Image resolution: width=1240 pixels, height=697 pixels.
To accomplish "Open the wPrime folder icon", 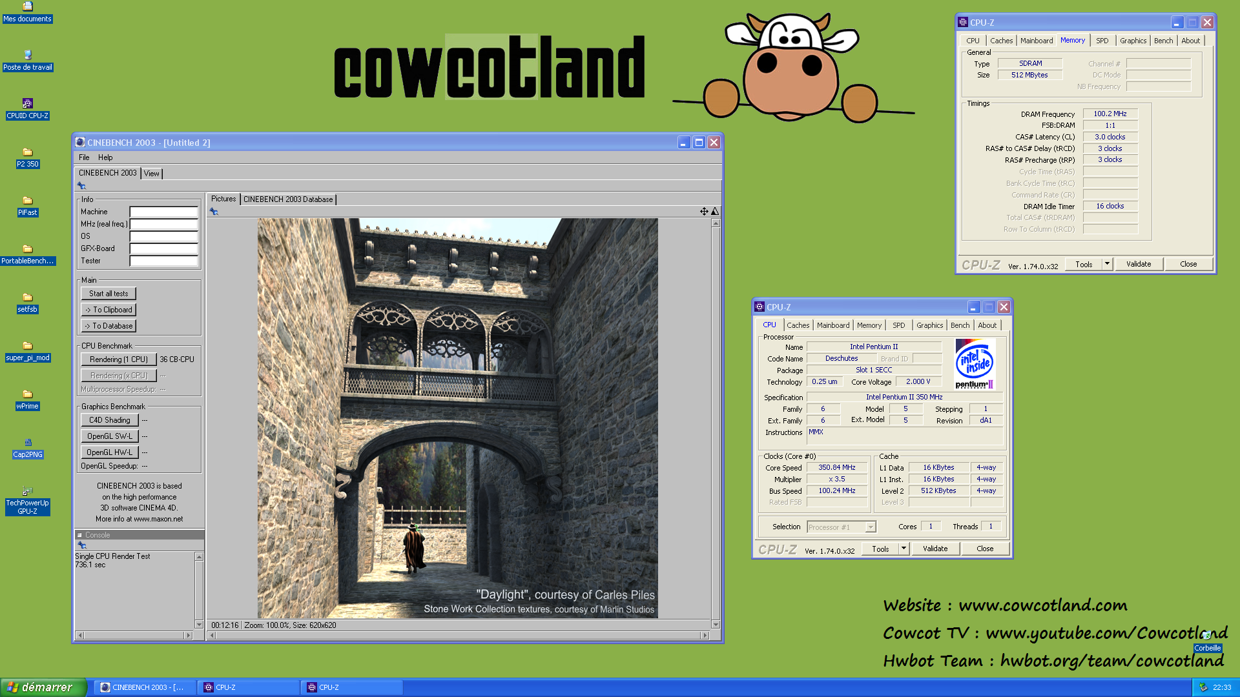I will [x=27, y=399].
